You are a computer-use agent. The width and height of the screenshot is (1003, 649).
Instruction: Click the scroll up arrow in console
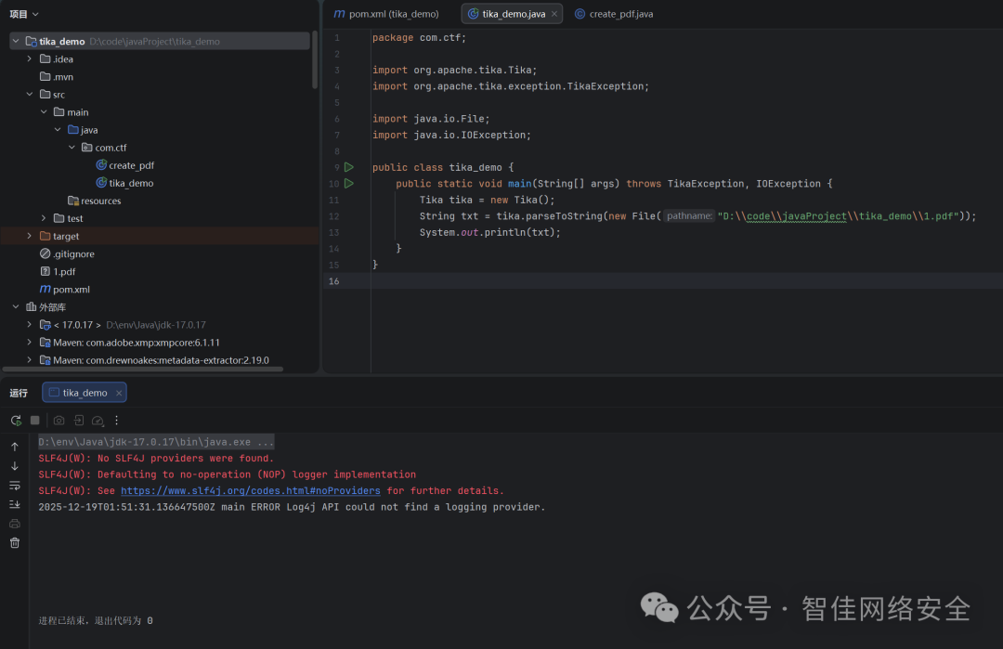[15, 447]
